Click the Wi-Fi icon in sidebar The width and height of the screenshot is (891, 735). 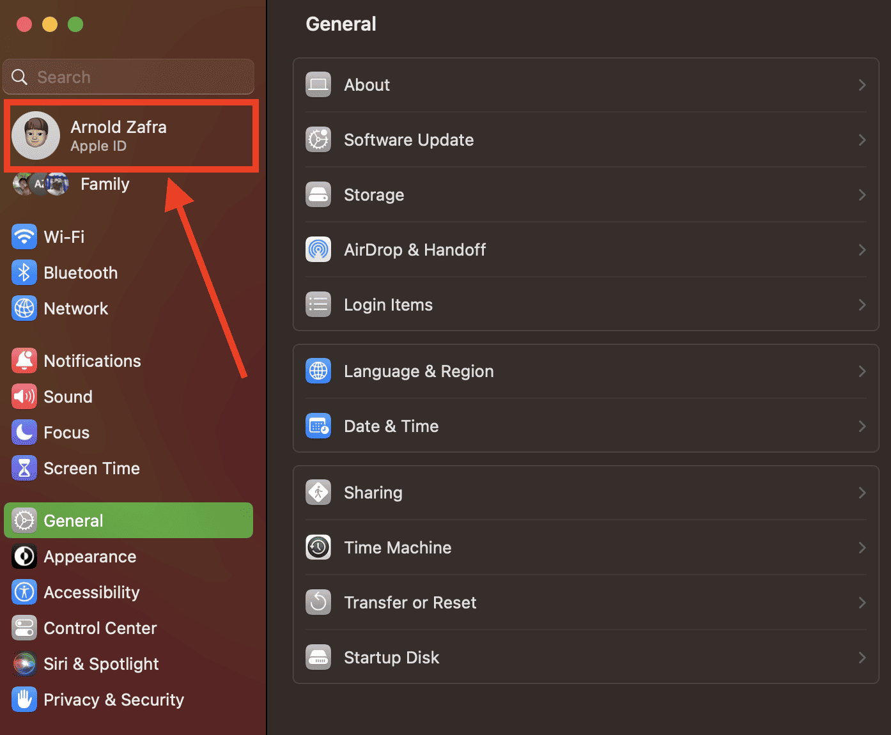tap(24, 237)
